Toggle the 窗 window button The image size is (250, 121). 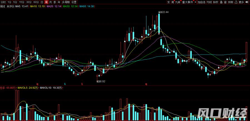tap(225, 2)
